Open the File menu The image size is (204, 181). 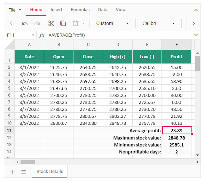click(15, 10)
